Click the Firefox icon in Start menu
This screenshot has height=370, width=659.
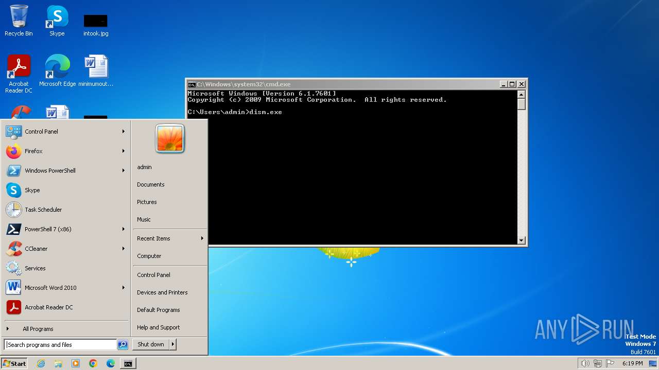click(x=13, y=151)
